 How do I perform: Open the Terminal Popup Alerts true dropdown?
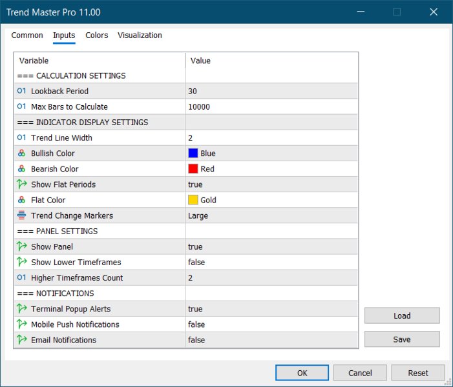click(x=271, y=309)
